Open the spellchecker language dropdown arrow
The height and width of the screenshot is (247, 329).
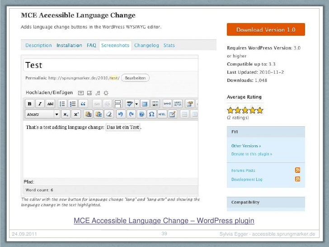(136, 104)
